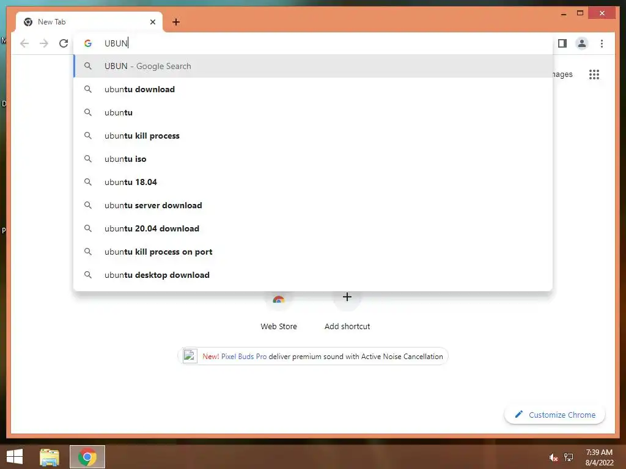Image resolution: width=626 pixels, height=469 pixels.
Task: Toggle the side panel icon
Action: (x=562, y=43)
